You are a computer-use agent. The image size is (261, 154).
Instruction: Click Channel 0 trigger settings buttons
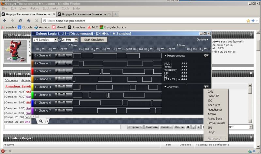pos(64,55)
